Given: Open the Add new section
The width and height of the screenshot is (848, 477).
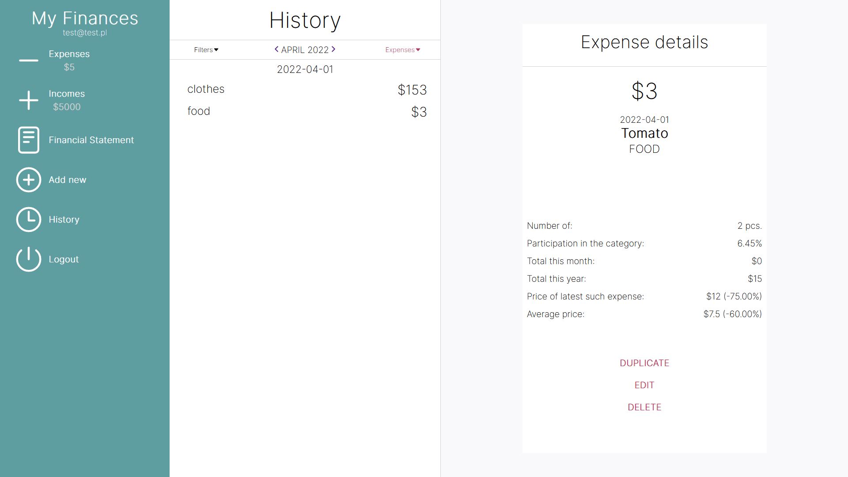Looking at the screenshot, I should pyautogui.click(x=67, y=180).
